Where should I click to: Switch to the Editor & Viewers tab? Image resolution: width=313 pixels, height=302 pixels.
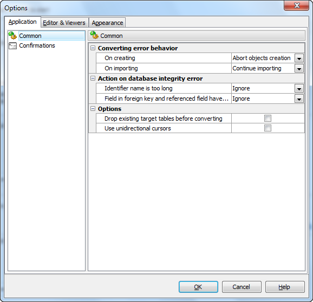coord(64,23)
